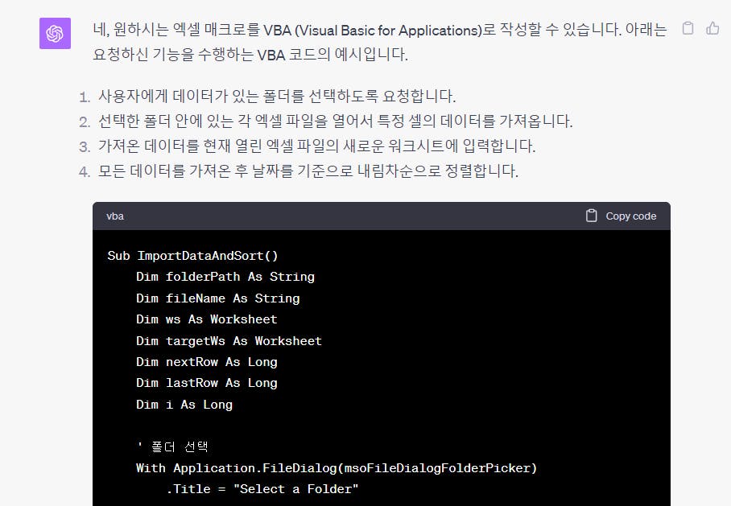Click the line 'Dim folderPath As String'

pyautogui.click(x=225, y=277)
